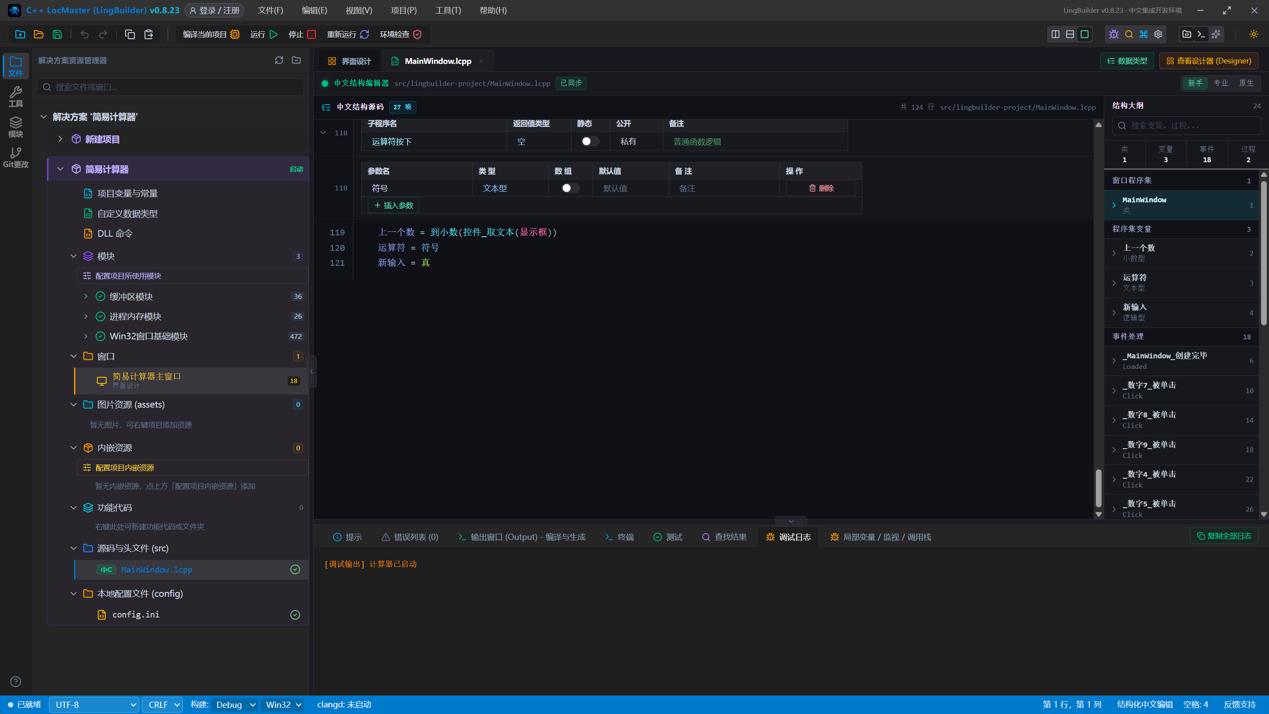The width and height of the screenshot is (1269, 714).
Task: Click the green save disk icon
Action: [57, 34]
